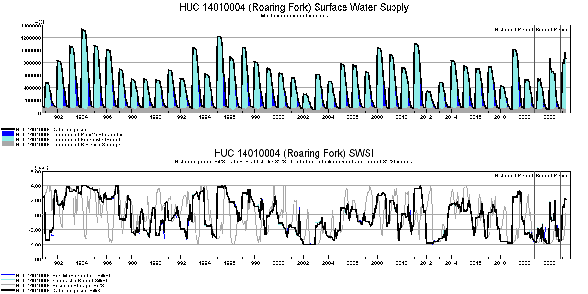The width and height of the screenshot is (588, 294).
Task: Click the 1984 peak in the supply chart
Action: (83, 30)
